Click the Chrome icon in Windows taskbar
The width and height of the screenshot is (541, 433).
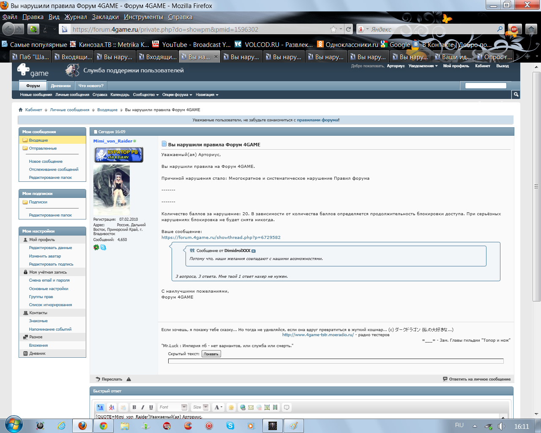pos(103,426)
